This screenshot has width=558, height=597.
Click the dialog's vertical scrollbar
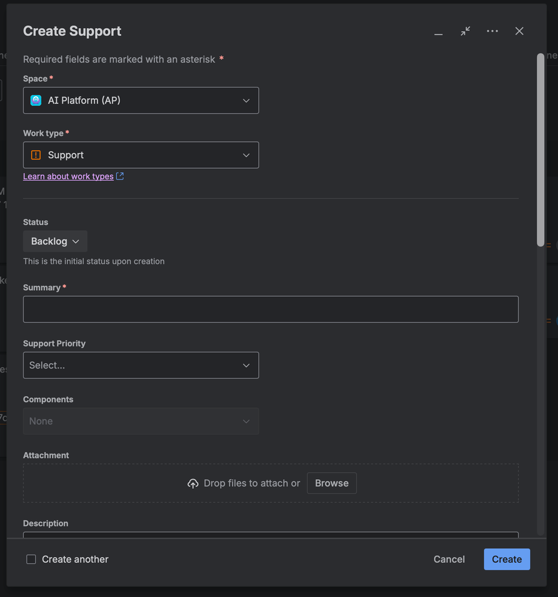(x=541, y=150)
